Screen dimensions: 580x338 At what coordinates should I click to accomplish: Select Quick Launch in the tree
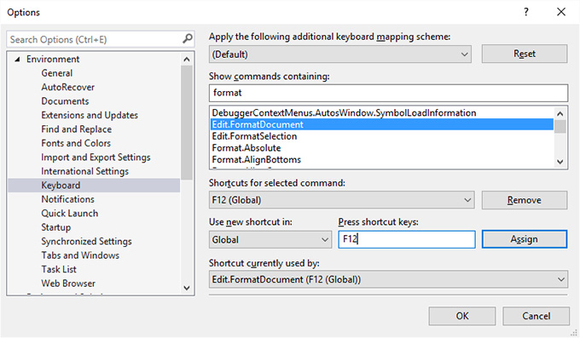click(70, 214)
